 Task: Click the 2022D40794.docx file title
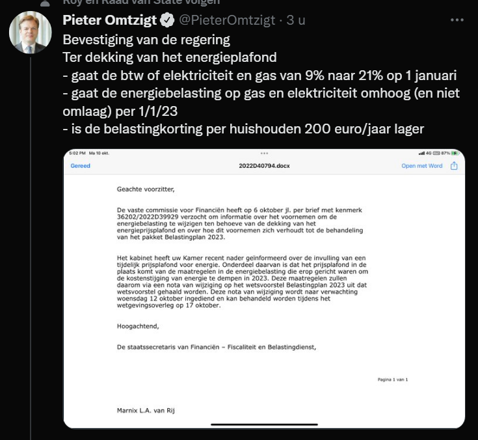pyautogui.click(x=264, y=166)
